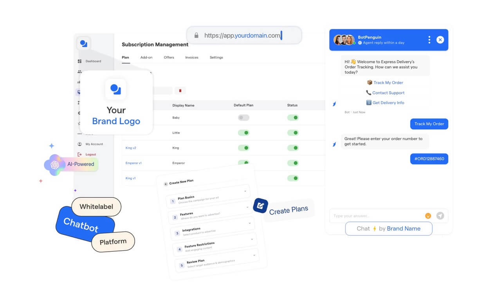The width and height of the screenshot is (501, 283).
Task: Click the Contact Support link
Action: (x=388, y=93)
